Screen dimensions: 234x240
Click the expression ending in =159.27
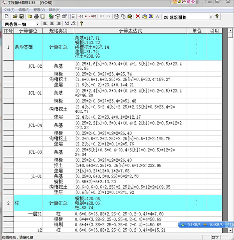130,79
